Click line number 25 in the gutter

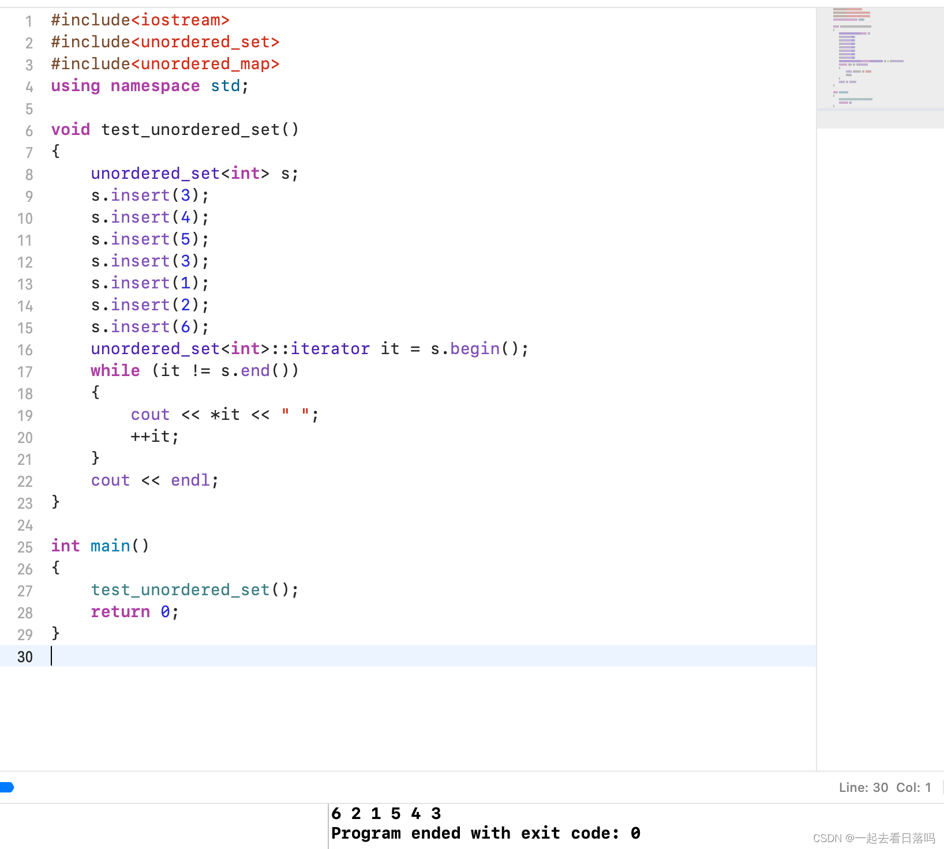pos(25,547)
